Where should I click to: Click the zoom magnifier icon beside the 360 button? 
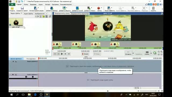[x=162, y=52]
